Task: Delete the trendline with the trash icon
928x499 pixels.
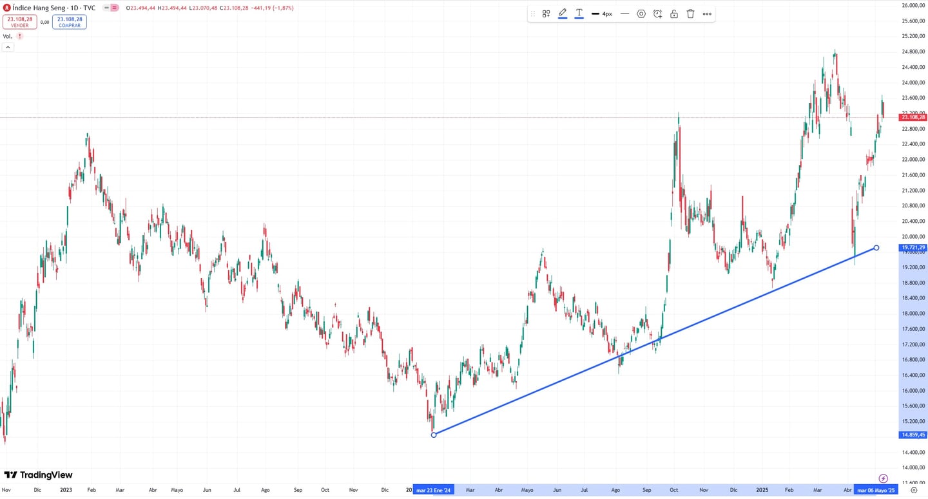Action: pyautogui.click(x=690, y=14)
